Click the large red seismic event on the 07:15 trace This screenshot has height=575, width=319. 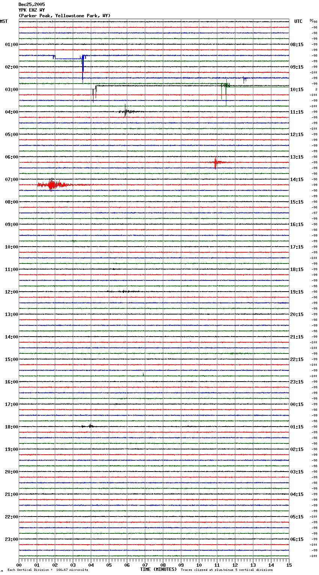click(x=54, y=184)
